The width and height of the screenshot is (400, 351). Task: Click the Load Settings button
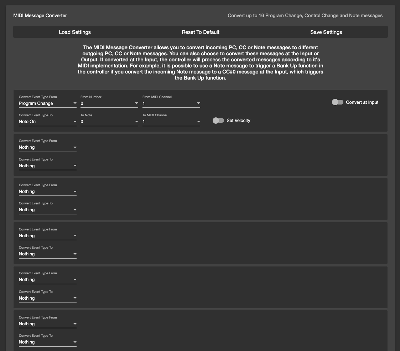[75, 32]
